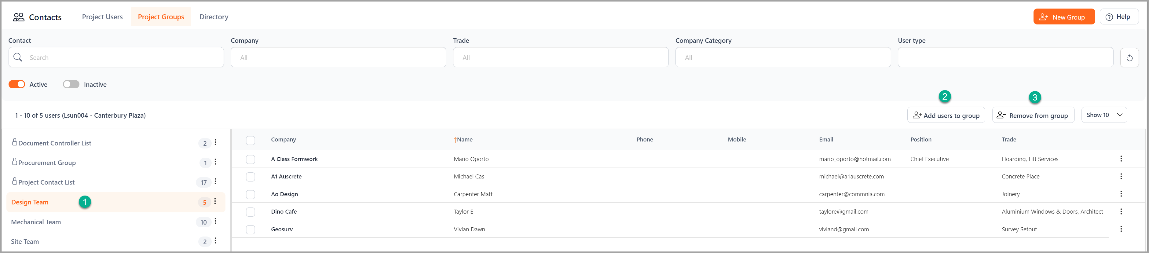
Task: Open kebab menu for Mechanical Team group
Action: point(215,221)
